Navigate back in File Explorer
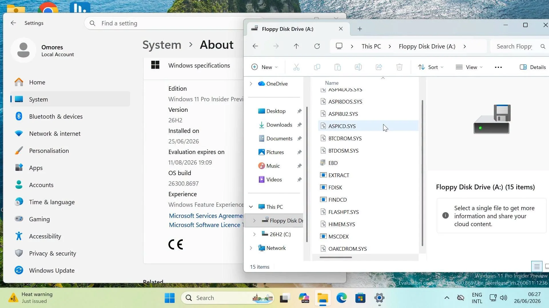 tap(255, 46)
